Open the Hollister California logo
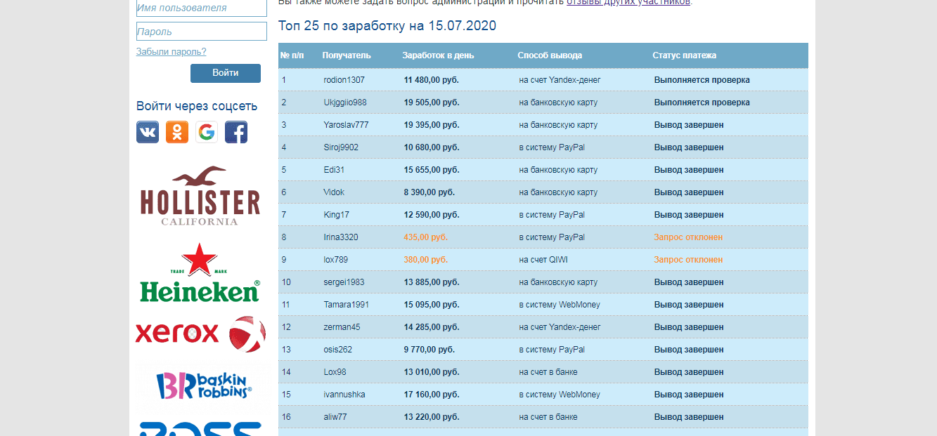Image resolution: width=937 pixels, height=436 pixels. click(x=200, y=197)
